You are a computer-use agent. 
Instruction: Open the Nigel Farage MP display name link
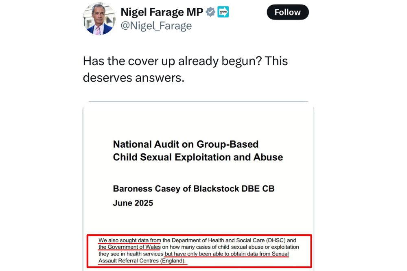coord(162,12)
